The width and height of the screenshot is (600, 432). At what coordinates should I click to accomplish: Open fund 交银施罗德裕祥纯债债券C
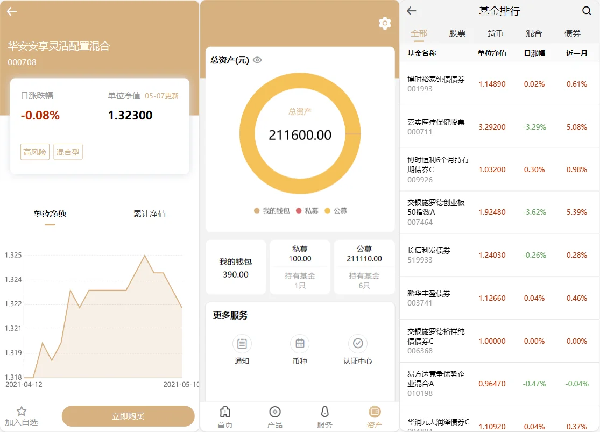click(499, 341)
